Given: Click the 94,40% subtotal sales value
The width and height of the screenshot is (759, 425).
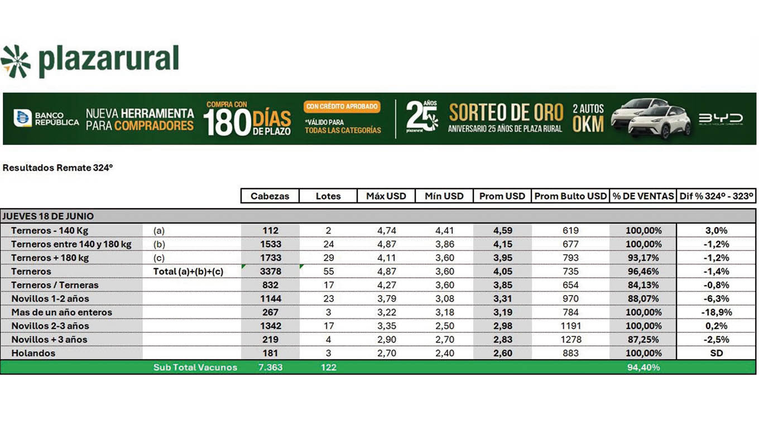Looking at the screenshot, I should [x=643, y=367].
